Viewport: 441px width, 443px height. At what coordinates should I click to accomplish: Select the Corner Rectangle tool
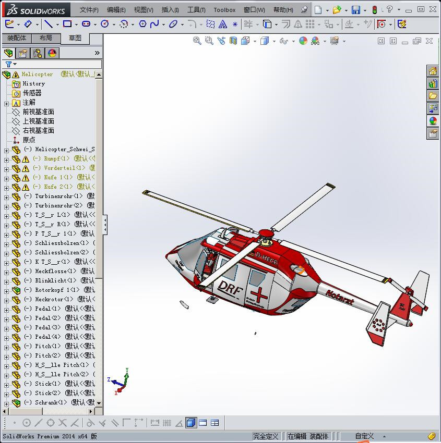67,24
